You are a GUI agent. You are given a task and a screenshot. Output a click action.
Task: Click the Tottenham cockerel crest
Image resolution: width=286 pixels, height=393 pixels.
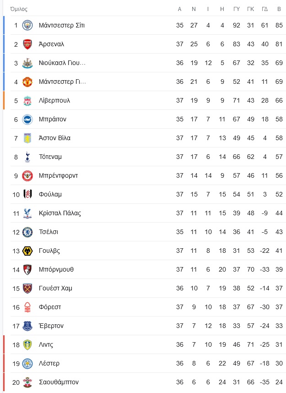click(x=27, y=157)
